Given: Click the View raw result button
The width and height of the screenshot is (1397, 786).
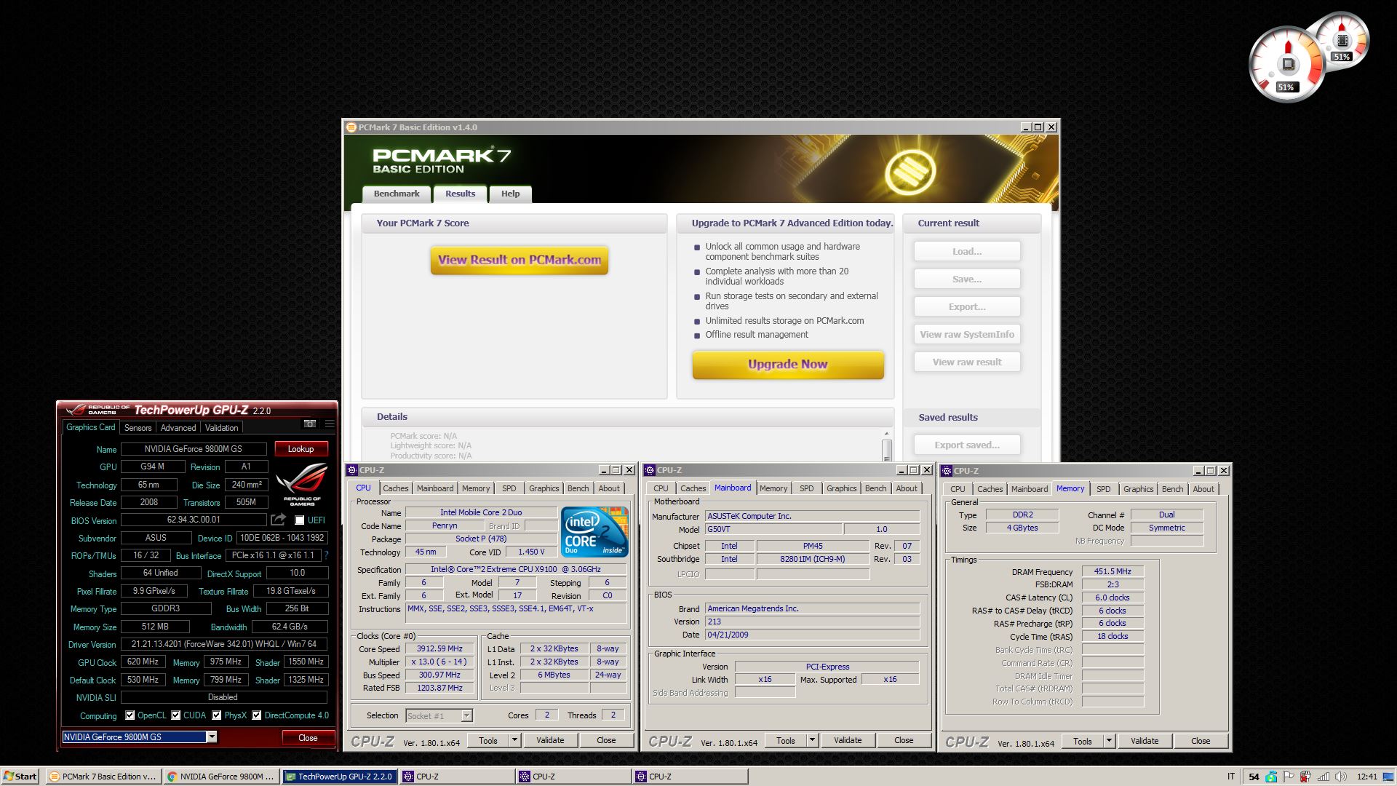Looking at the screenshot, I should (x=967, y=362).
